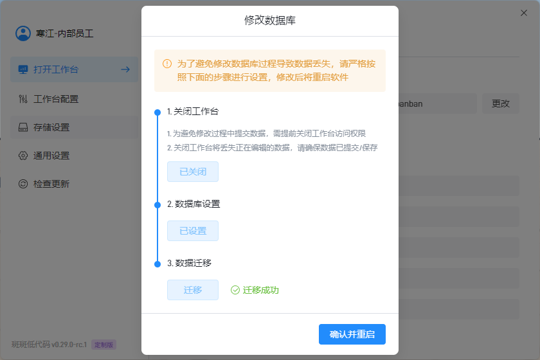Go to 检查更新 in the sidebar
The image size is (540, 360).
click(x=51, y=184)
